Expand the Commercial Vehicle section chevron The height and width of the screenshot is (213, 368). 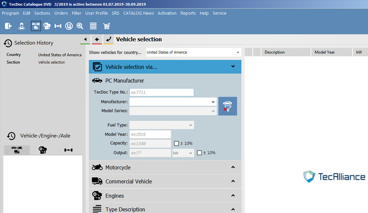[x=233, y=181]
